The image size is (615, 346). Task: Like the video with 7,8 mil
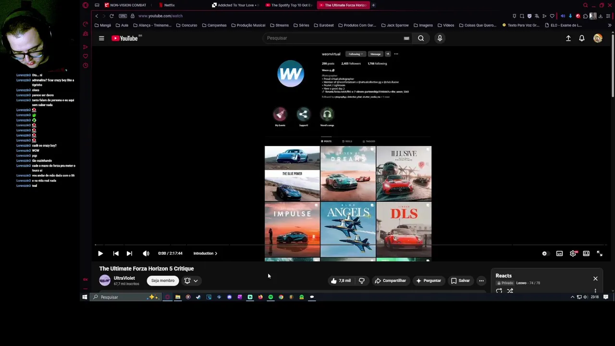pos(341,281)
